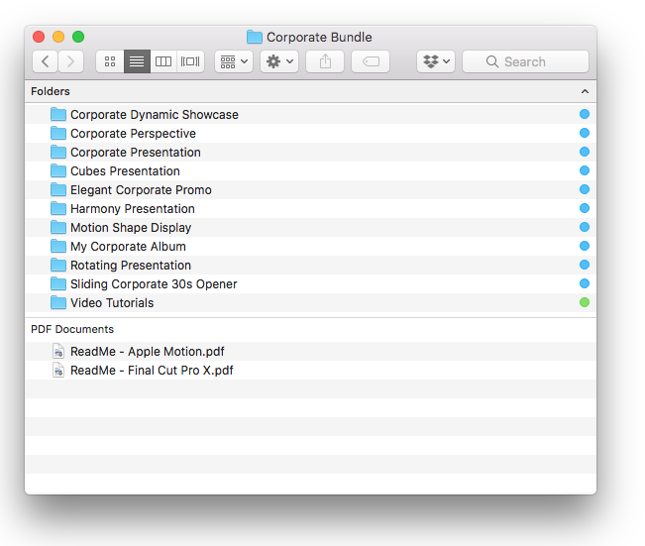Click the blue tag dot of Harmony Presentation
The height and width of the screenshot is (546, 645).
[x=585, y=208]
